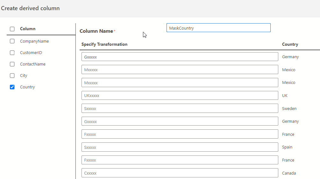The image size is (320, 179).
Task: Uncheck the Country column checkbox
Action: tap(12, 87)
